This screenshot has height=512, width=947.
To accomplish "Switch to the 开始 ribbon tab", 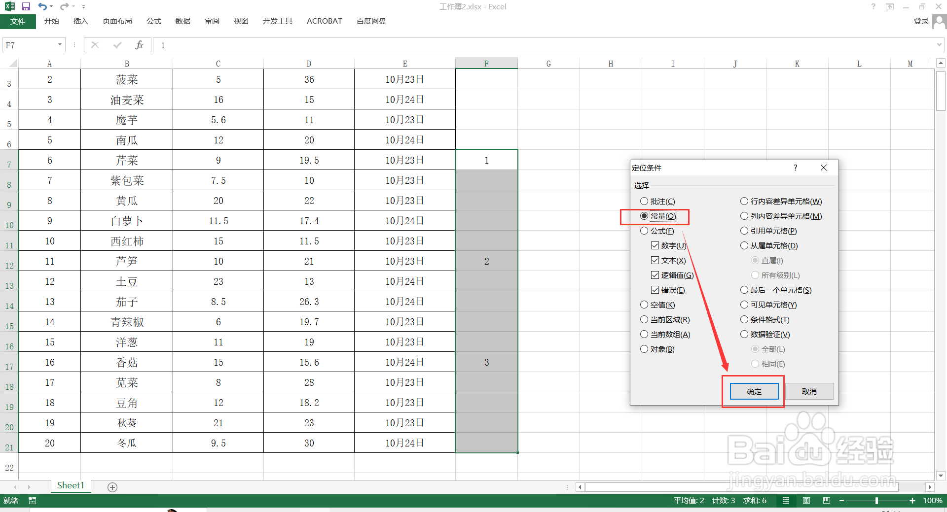I will [x=52, y=21].
